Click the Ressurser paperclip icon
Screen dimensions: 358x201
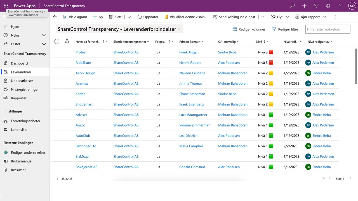click(6, 170)
